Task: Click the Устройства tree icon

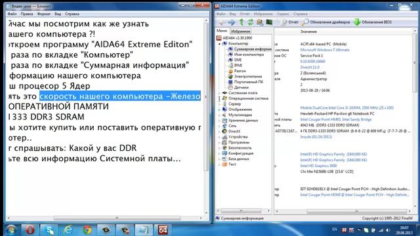Action: pyautogui.click(x=224, y=137)
